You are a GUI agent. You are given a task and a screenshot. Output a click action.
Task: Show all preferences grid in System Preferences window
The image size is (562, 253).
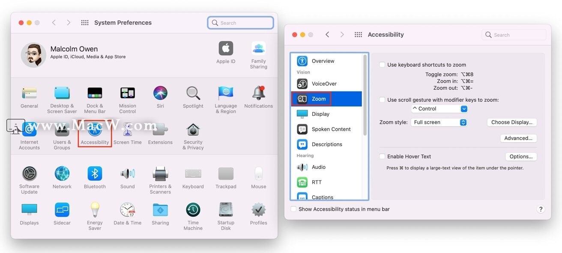click(85, 23)
